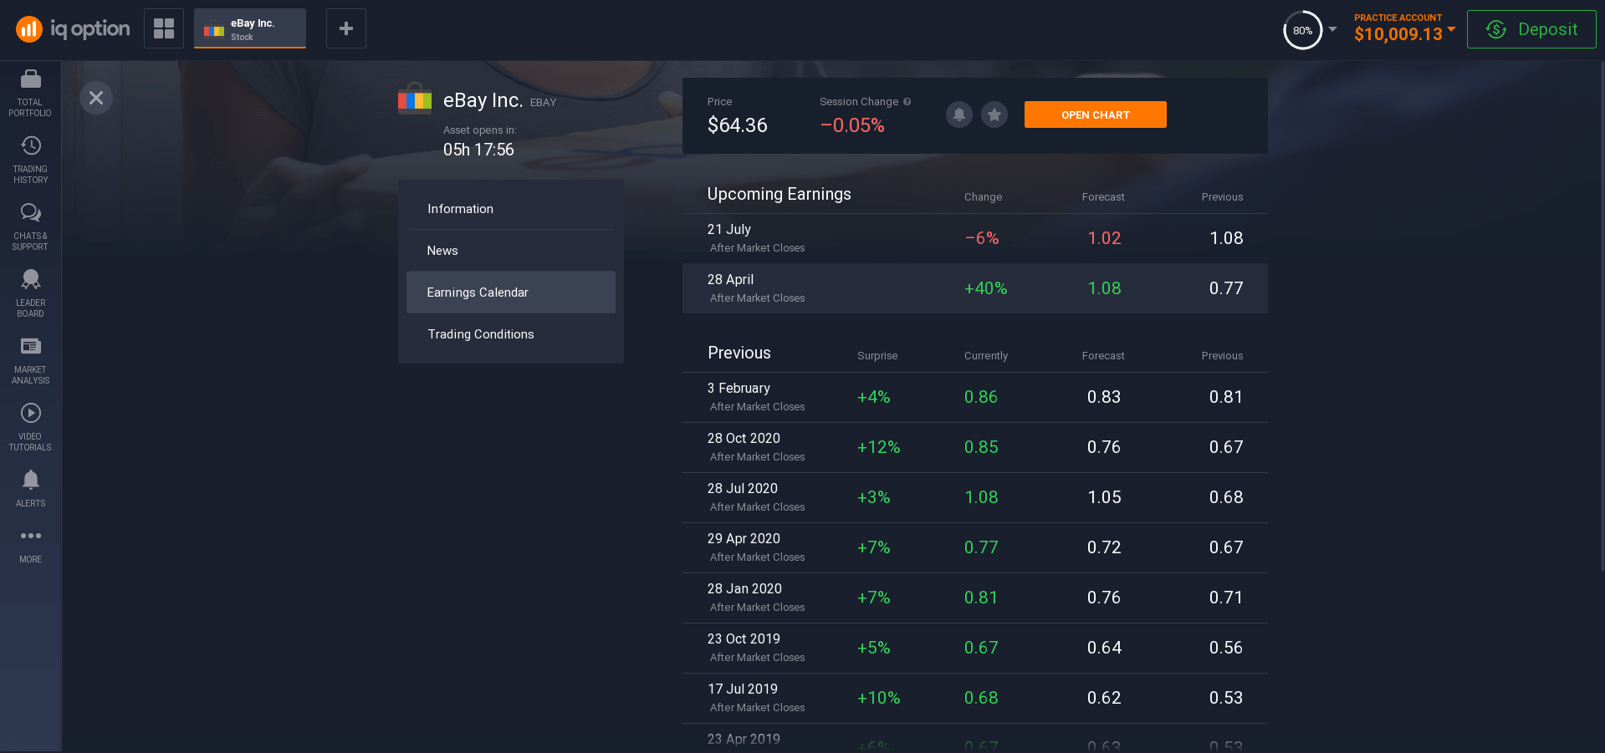Open Total Portfolio in the sidebar
Viewport: 1605px width, 753px height.
point(30,93)
